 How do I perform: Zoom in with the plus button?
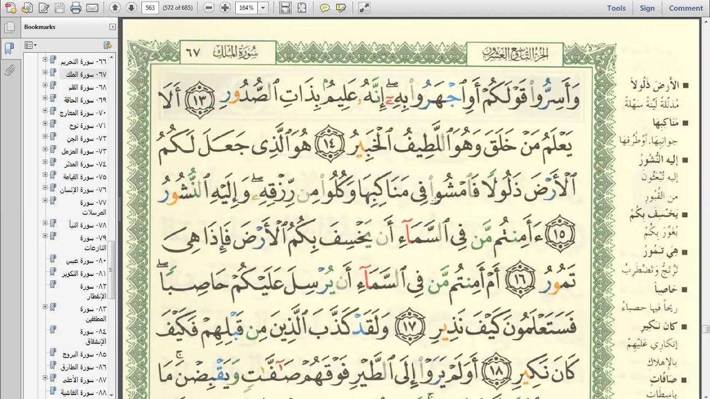coord(225,8)
